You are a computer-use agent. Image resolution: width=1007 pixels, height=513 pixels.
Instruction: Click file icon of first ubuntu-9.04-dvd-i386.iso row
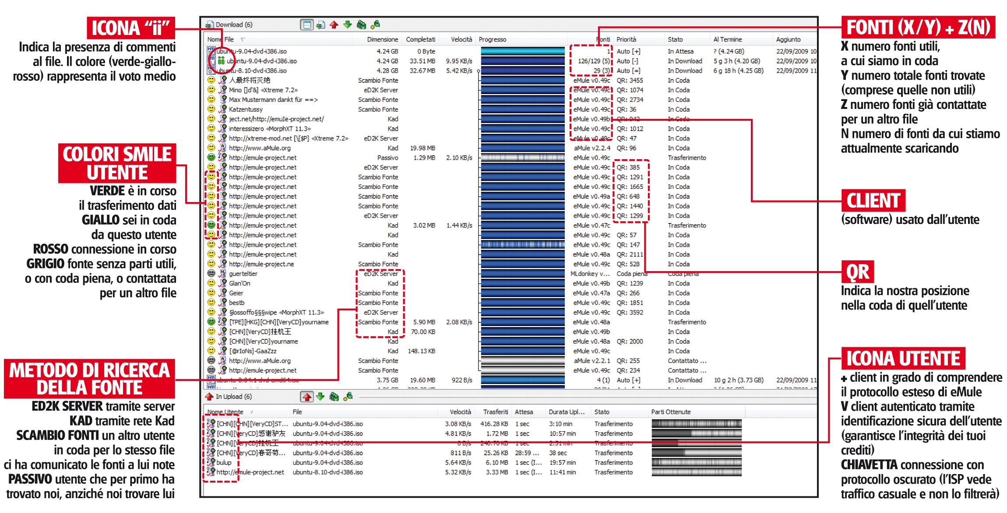(x=211, y=51)
